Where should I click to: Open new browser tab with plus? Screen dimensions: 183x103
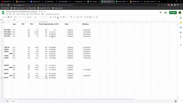pyautogui.click(x=160, y=2)
